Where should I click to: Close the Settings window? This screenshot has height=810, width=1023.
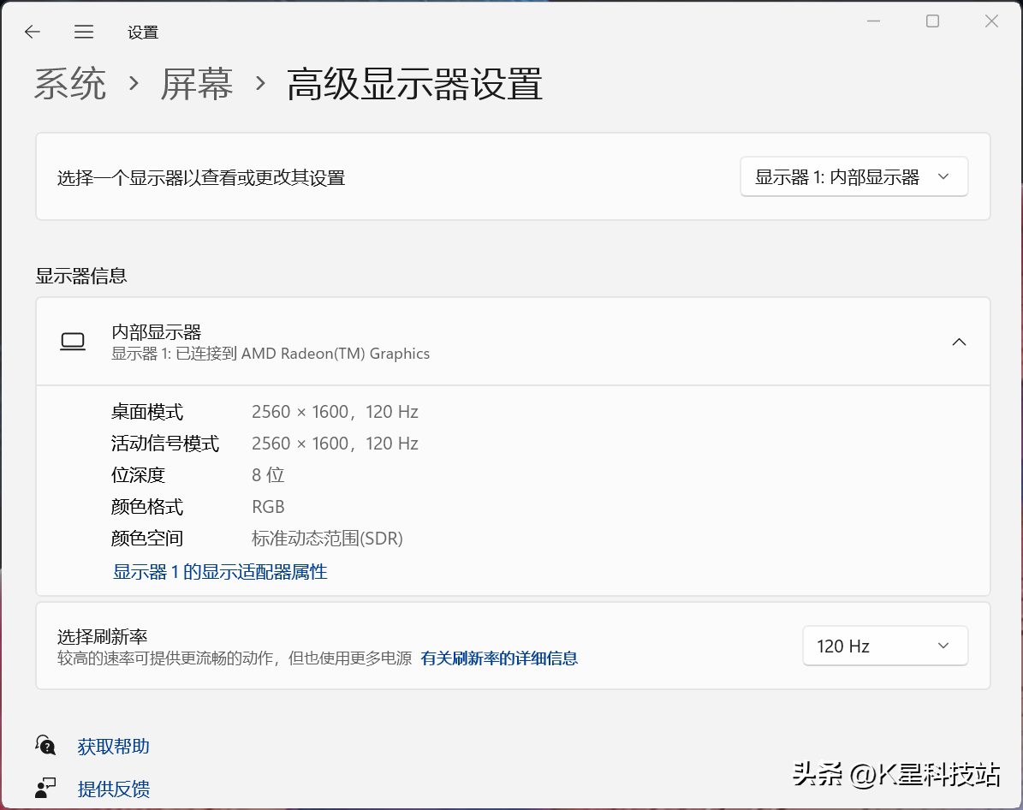(991, 21)
